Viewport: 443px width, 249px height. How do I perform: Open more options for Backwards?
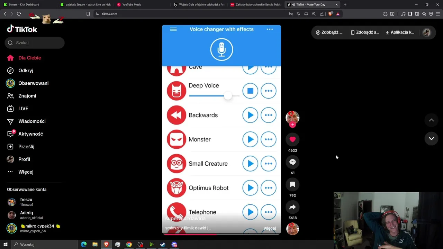(269, 115)
